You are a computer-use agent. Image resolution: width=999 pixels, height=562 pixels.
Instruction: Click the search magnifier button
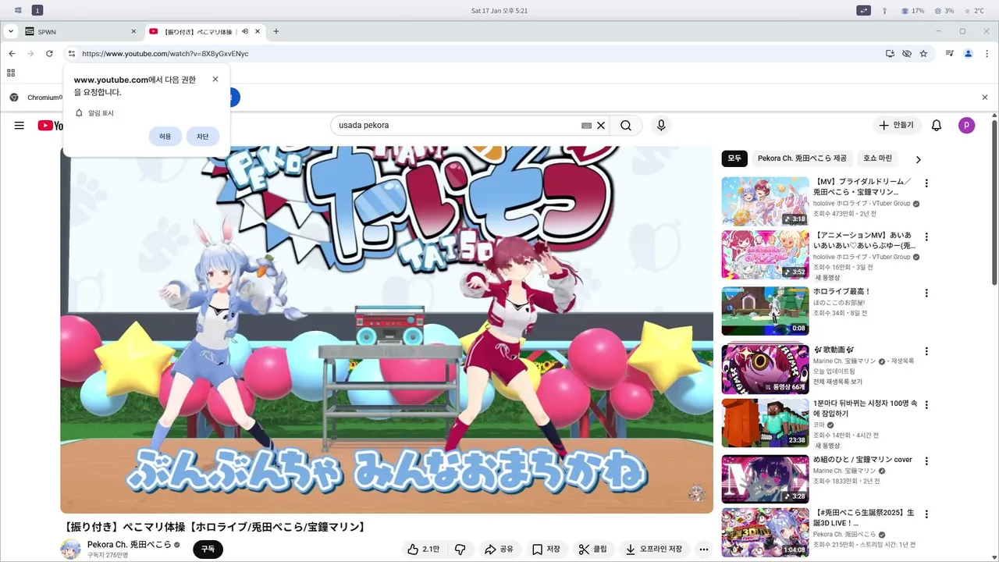(x=626, y=126)
